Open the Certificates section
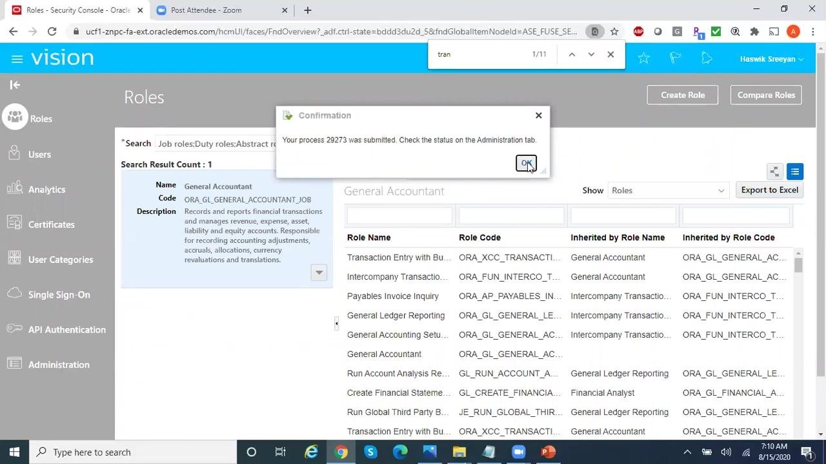 click(52, 224)
